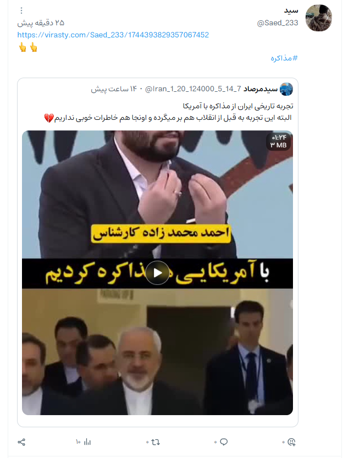Open the post view statistics icon

87,442
